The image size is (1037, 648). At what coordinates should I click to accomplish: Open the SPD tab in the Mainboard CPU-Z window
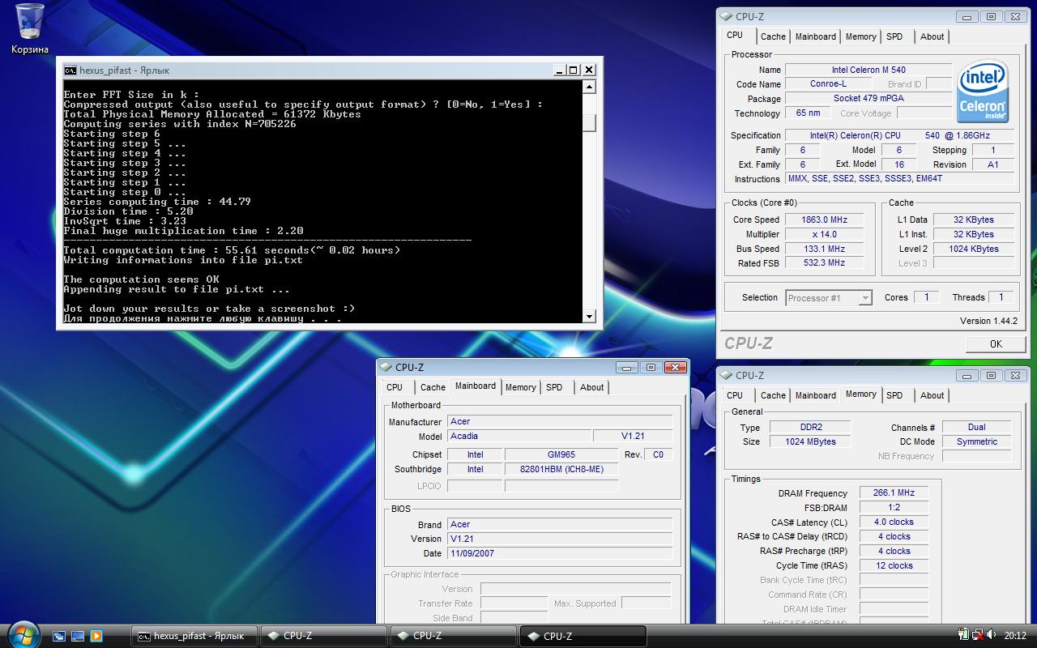pos(554,387)
